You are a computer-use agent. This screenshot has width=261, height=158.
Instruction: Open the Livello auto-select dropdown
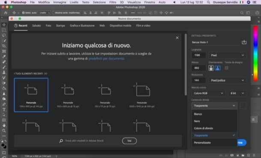click(x=44, y=13)
